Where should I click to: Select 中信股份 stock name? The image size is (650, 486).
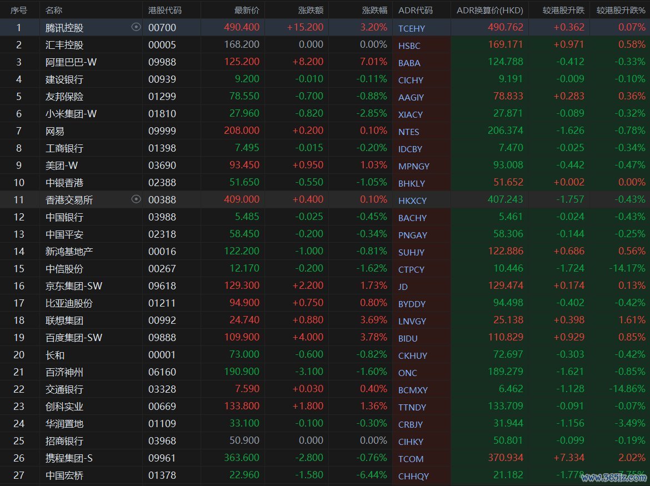click(64, 268)
